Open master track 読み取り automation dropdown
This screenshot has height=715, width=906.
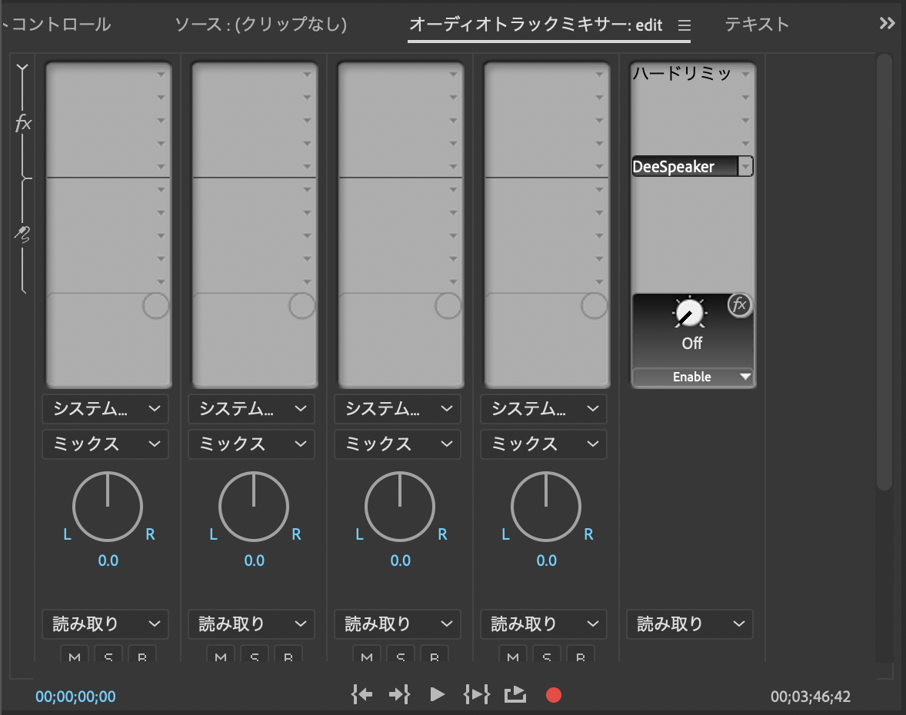coord(690,624)
